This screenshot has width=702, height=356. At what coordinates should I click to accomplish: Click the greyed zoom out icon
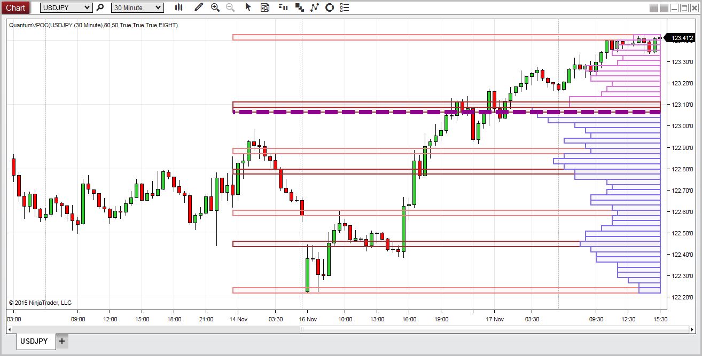click(230, 7)
